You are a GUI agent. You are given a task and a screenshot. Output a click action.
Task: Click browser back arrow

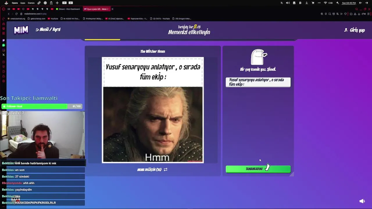[9, 14]
